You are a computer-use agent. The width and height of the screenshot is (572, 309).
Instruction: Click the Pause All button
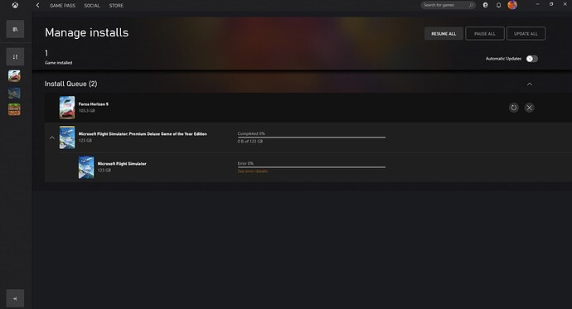[485, 33]
